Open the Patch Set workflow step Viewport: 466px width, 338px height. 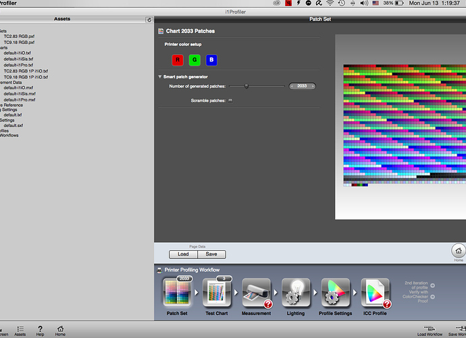tap(177, 292)
